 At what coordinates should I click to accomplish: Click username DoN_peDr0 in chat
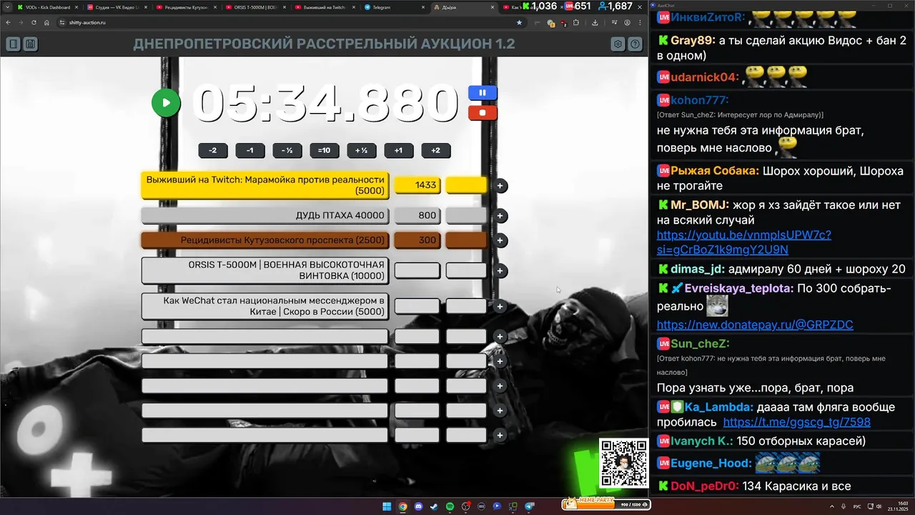click(x=703, y=486)
